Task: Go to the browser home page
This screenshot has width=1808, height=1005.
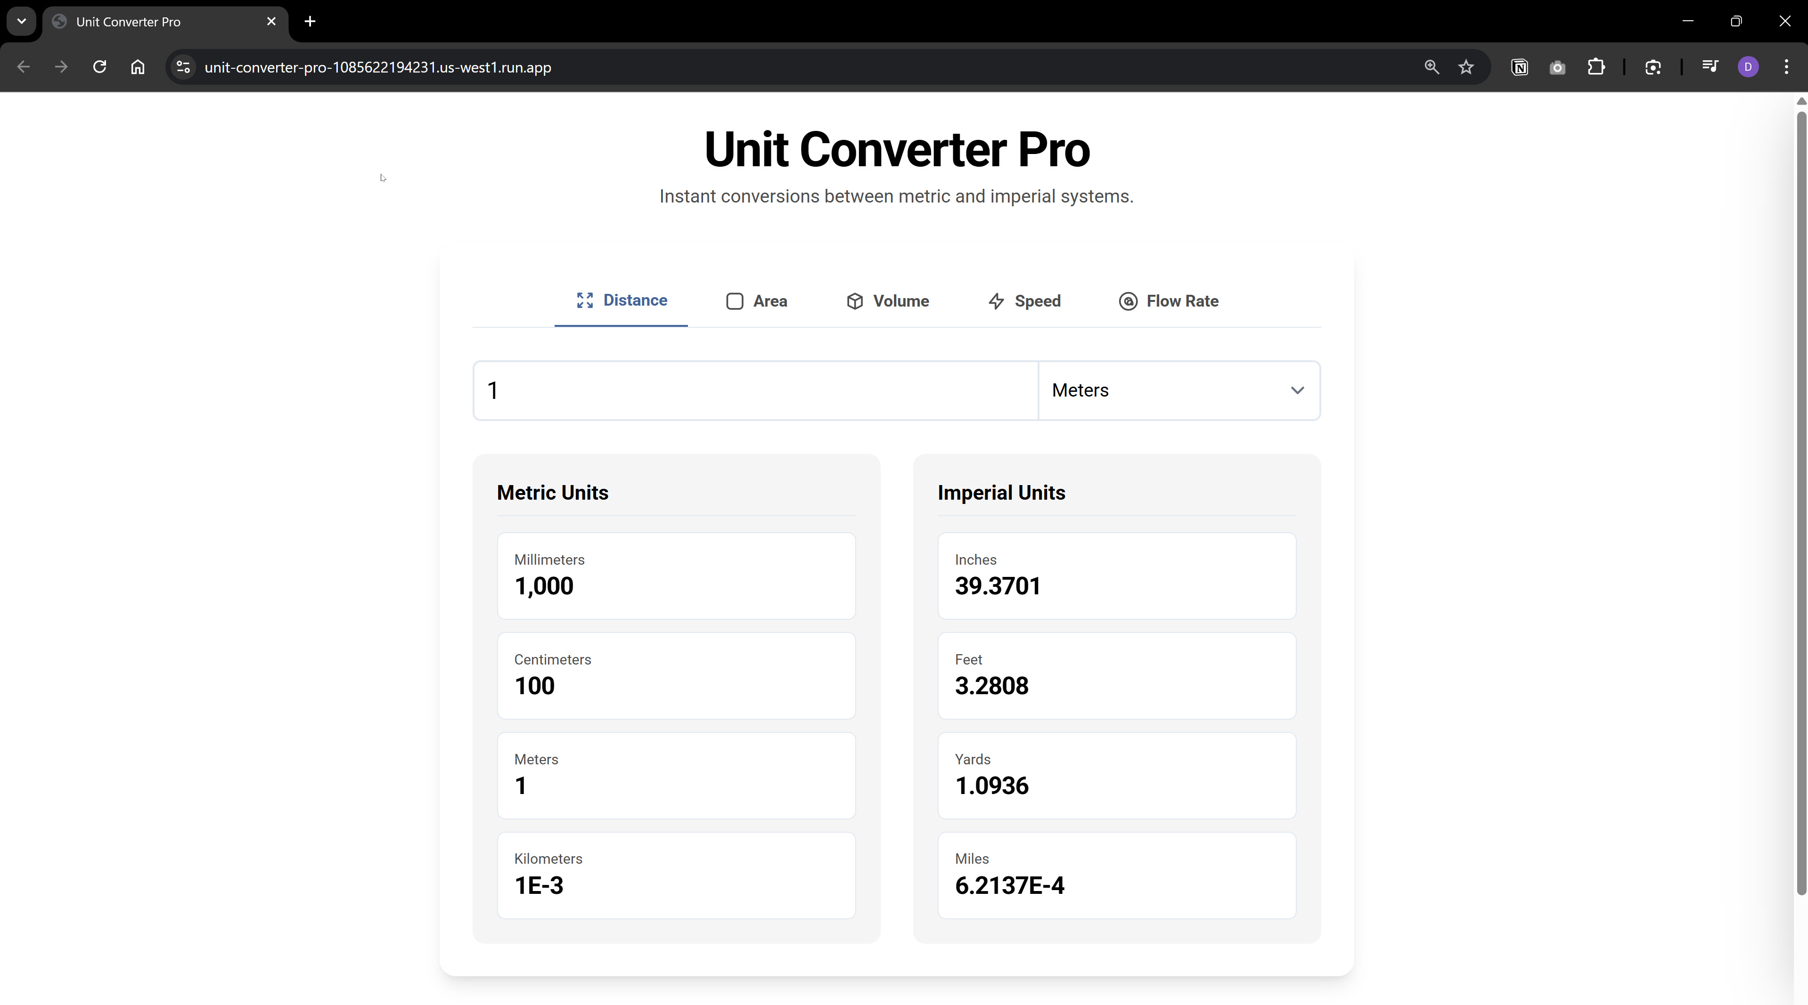Action: (138, 67)
